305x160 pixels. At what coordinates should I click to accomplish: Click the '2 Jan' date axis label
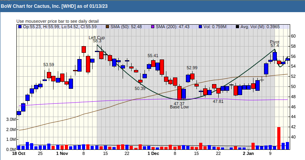[x=248, y=154]
